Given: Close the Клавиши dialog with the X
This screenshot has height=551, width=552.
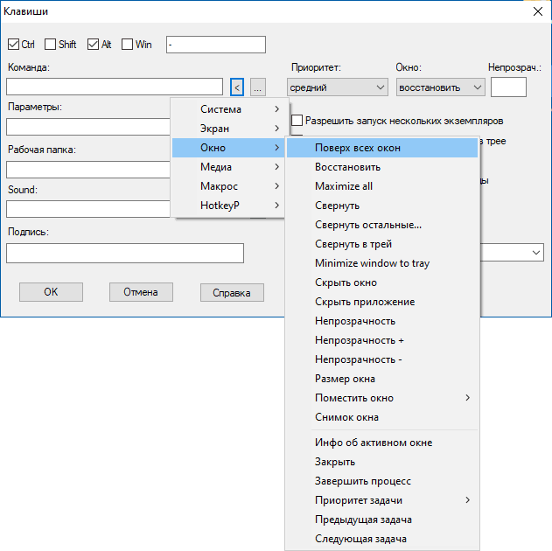Looking at the screenshot, I should (538, 11).
